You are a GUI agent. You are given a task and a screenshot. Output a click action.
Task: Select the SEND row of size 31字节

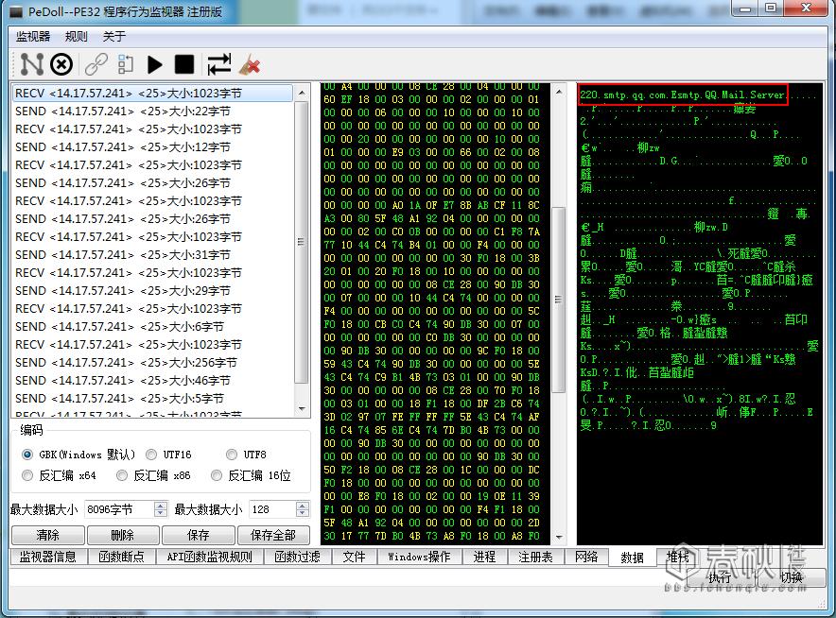click(x=152, y=254)
